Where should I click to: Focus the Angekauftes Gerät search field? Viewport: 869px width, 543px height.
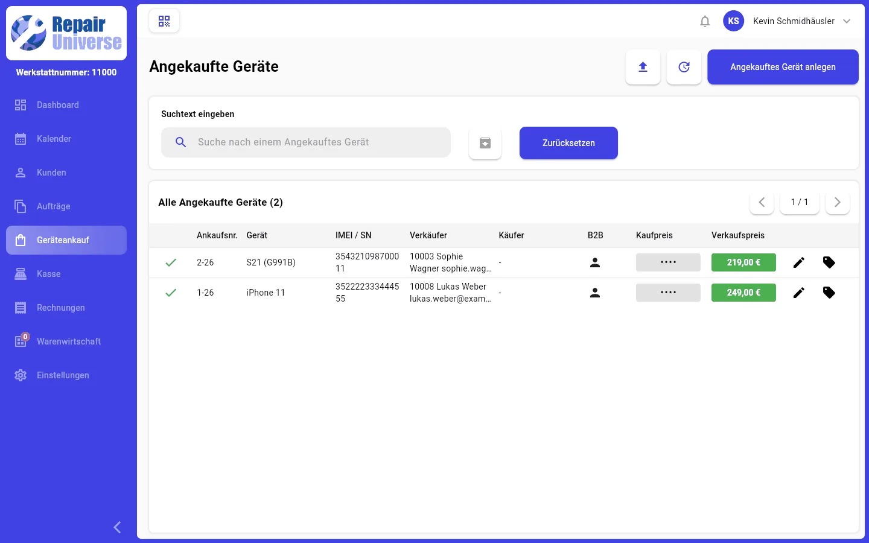306,142
